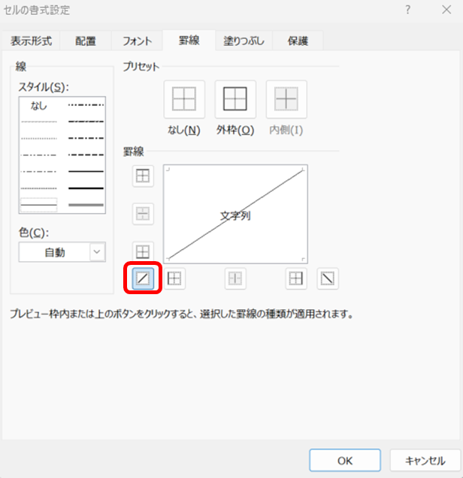
Task: Apply the right border button
Action: 297,279
